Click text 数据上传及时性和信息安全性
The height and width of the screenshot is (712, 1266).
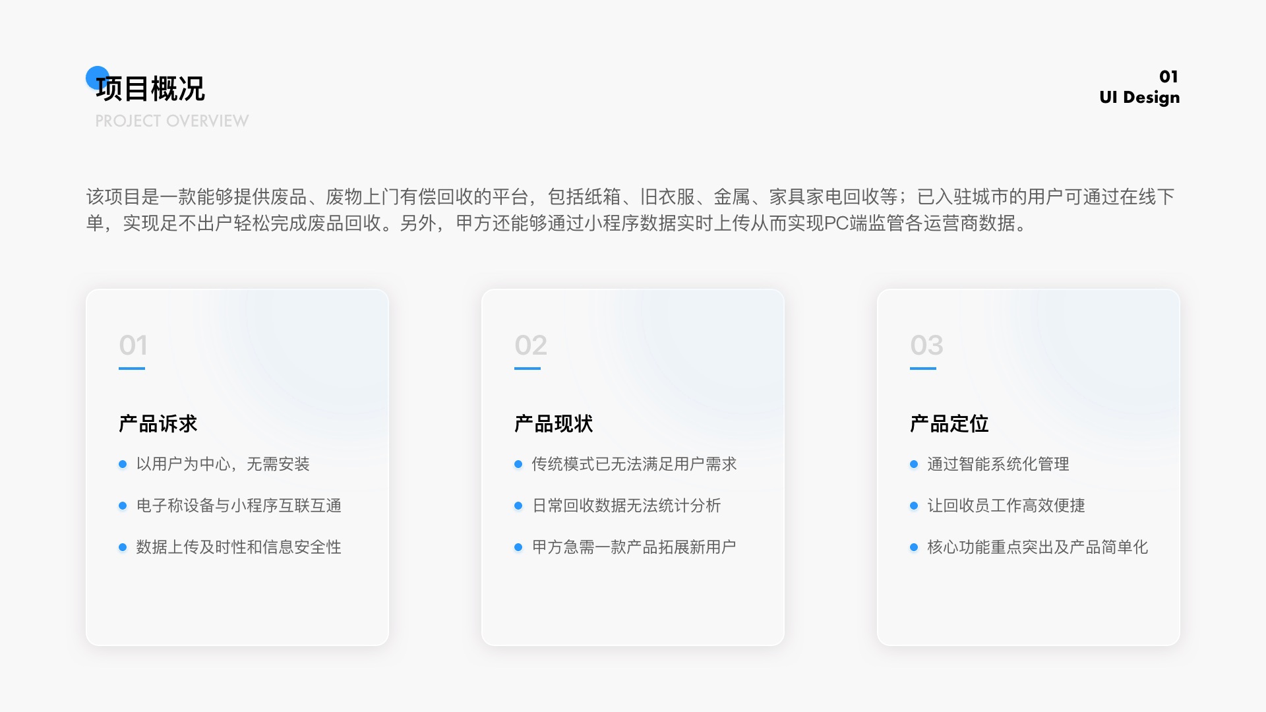click(x=239, y=547)
